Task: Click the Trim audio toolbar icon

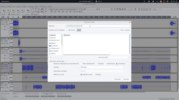Action: point(123,9)
